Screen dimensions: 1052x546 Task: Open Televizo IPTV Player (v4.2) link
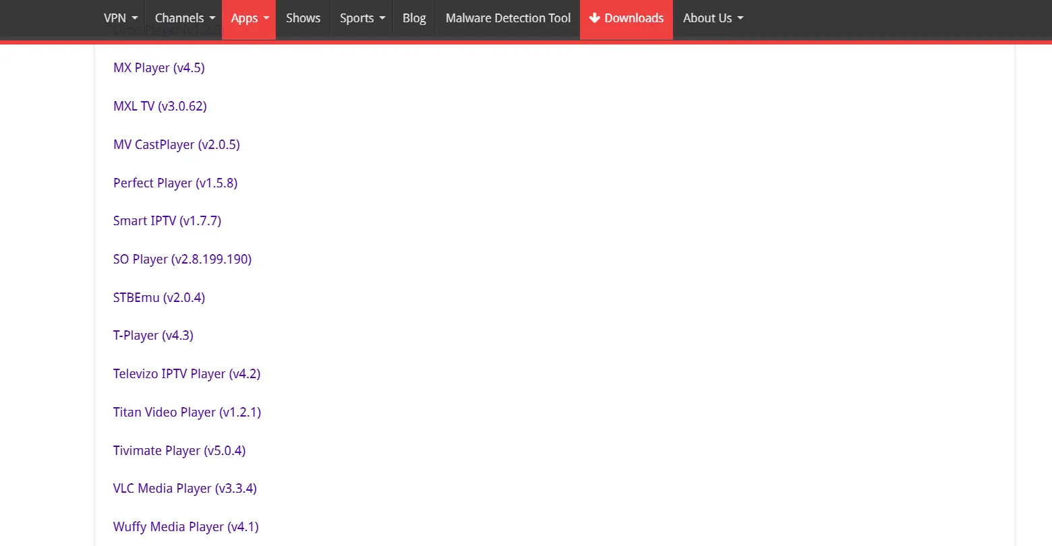[x=187, y=374]
